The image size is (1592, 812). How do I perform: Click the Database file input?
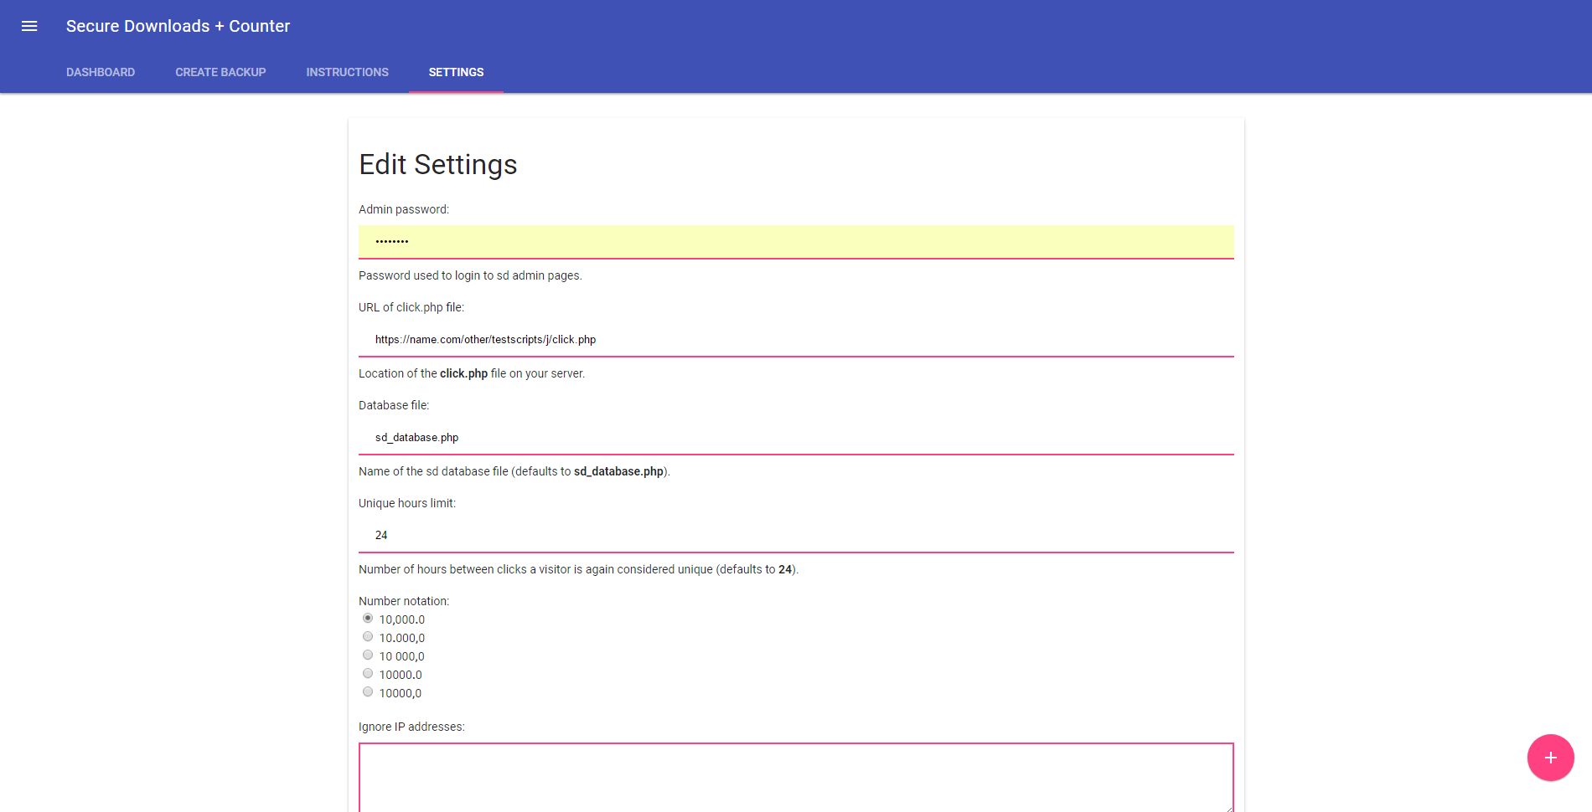click(796, 437)
